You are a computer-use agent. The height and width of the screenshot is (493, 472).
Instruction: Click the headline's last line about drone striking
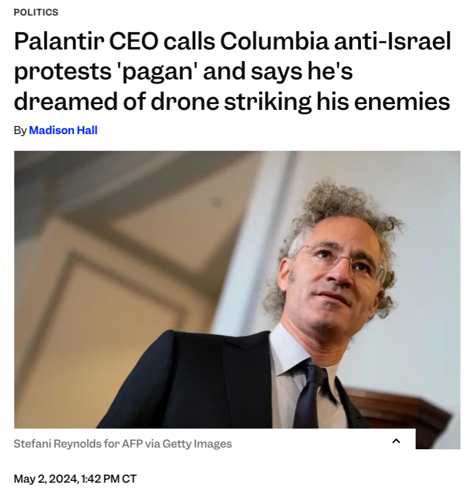(232, 102)
